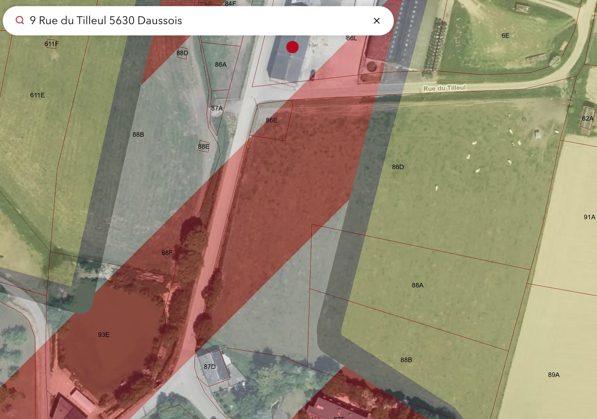Select parcel label 6E

point(505,36)
